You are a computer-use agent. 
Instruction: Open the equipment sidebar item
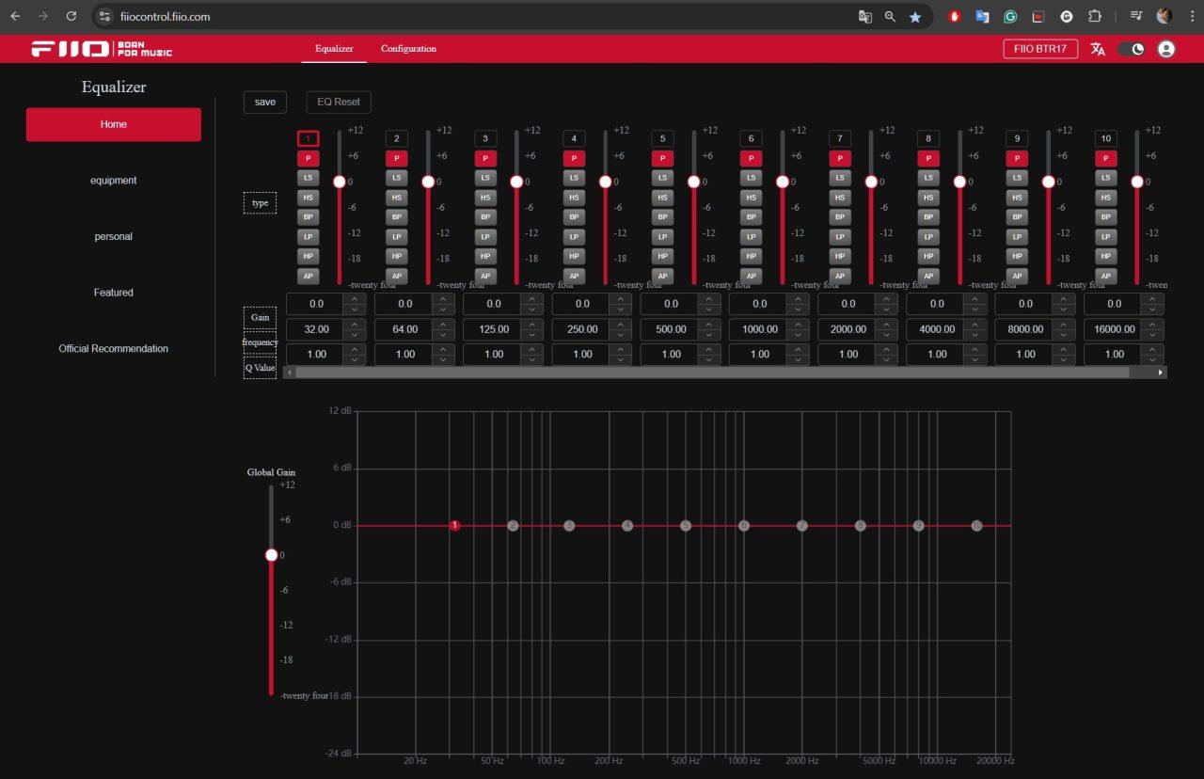(x=114, y=181)
